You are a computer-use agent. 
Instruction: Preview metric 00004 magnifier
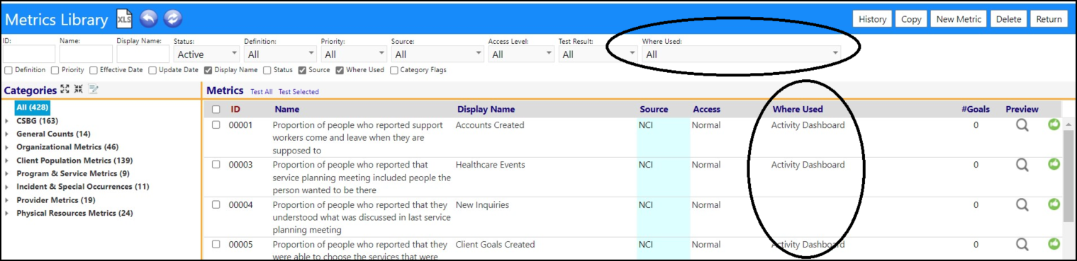pos(1022,205)
